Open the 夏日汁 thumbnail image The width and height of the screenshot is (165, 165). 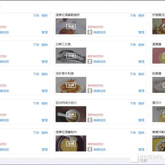(159, 114)
